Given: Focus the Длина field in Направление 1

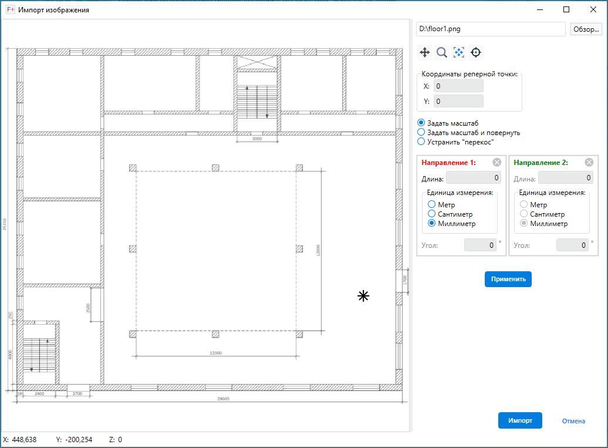Looking at the screenshot, I should click(x=474, y=178).
